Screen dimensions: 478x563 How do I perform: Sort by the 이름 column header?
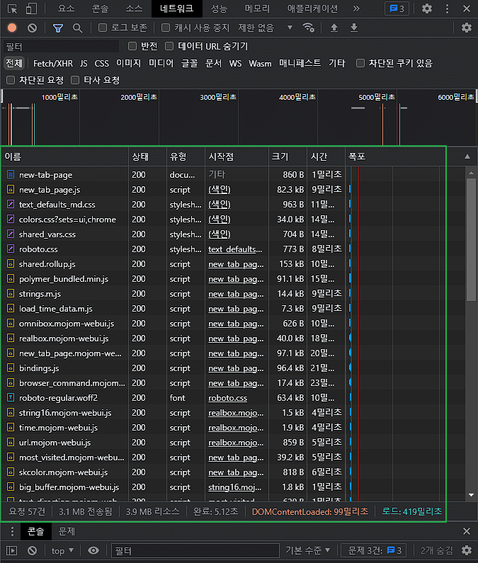pyautogui.click(x=64, y=157)
